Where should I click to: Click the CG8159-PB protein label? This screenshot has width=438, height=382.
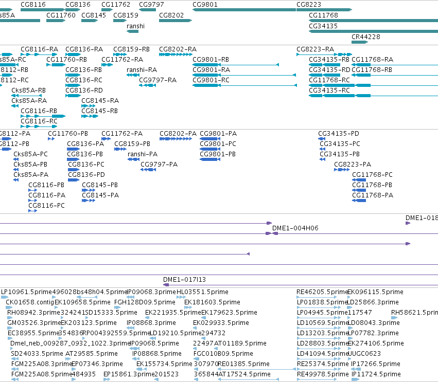pyautogui.click(x=132, y=144)
